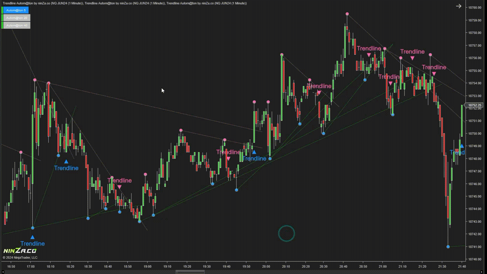Select the pink down-triangle marker near the 20:30 Trendline label
The width and height of the screenshot is (487, 274).
[319, 92]
